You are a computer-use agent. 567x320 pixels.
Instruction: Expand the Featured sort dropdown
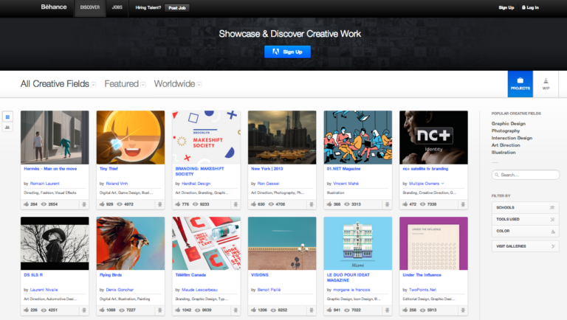pos(143,85)
